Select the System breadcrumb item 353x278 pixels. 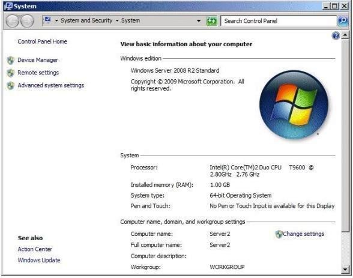point(131,20)
